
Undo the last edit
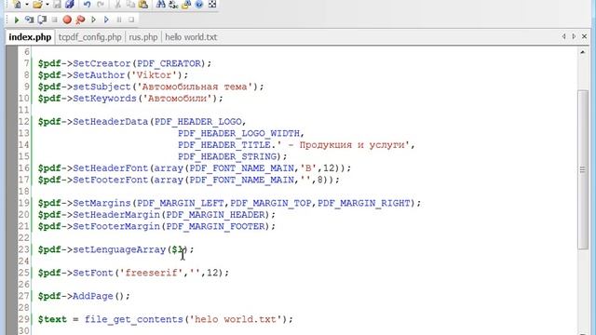tap(88, 5)
